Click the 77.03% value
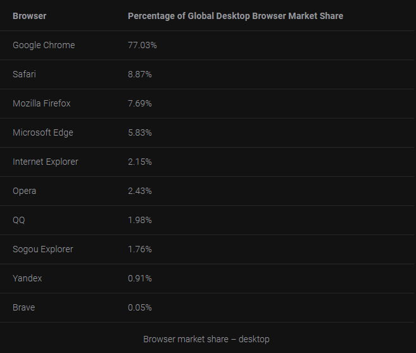 tap(142, 45)
